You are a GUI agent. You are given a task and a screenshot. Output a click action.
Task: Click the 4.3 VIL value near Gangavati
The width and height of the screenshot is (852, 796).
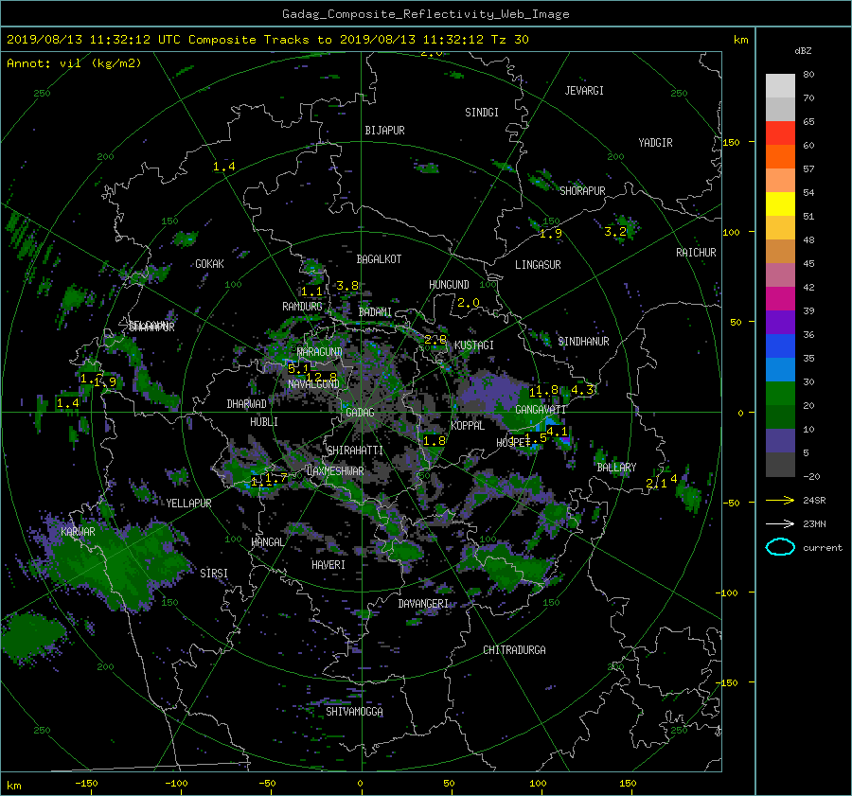(x=582, y=390)
